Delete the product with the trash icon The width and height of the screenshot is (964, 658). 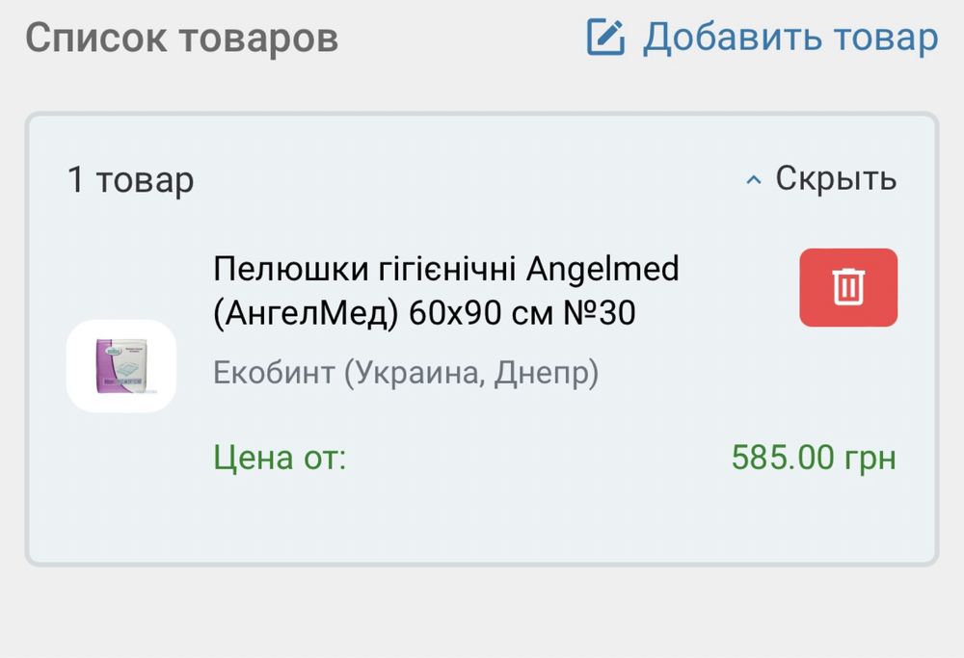(848, 287)
